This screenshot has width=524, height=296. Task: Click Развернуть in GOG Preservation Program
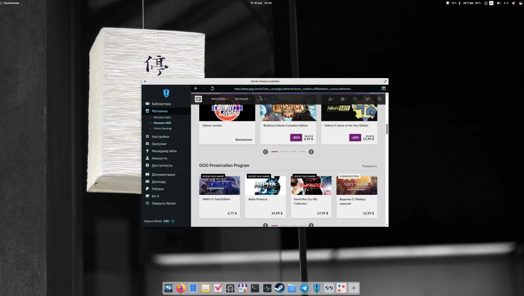(370, 166)
